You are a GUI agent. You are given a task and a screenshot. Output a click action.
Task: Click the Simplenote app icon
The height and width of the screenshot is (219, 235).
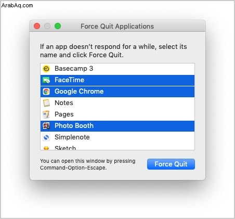46,137
